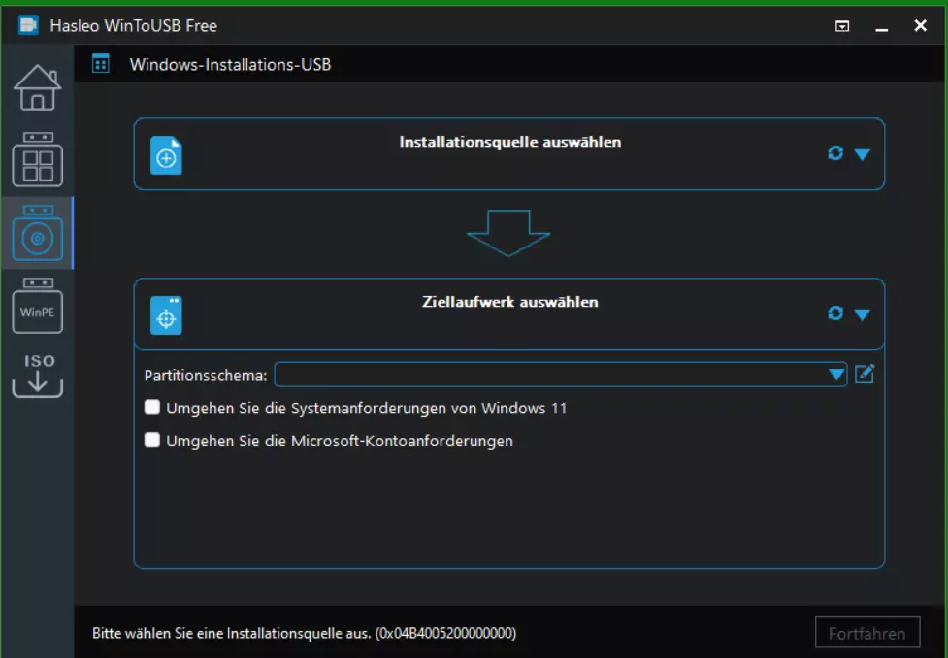Screen dimensions: 948x658
Task: Open the Home page in sidebar
Action: pyautogui.click(x=37, y=87)
